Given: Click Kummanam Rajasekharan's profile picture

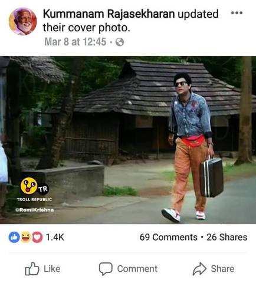Looking at the screenshot, I should 23,21.
